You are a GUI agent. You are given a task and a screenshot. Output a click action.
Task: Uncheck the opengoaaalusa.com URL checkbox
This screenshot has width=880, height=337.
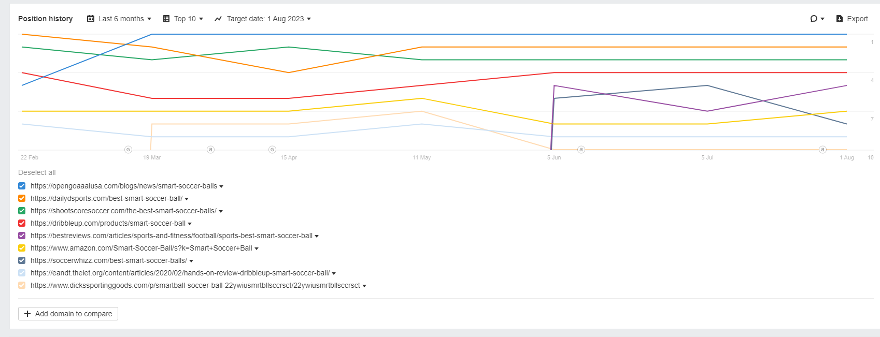[22, 186]
